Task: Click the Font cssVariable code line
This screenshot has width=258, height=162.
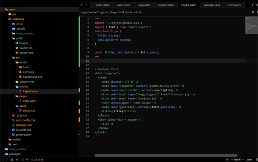Action: click(x=129, y=103)
